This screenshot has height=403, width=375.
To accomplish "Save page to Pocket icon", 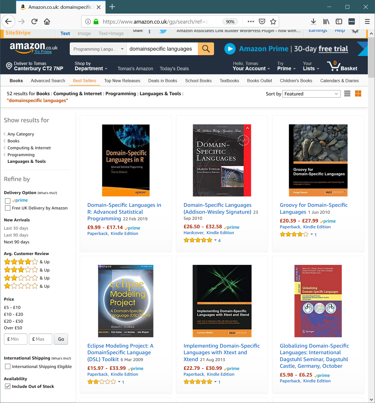I will pyautogui.click(x=262, y=21).
